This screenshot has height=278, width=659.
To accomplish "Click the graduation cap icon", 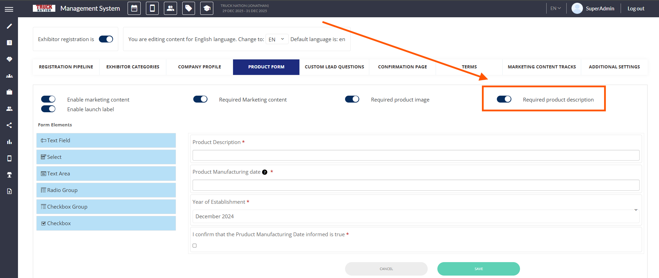I will point(206,8).
